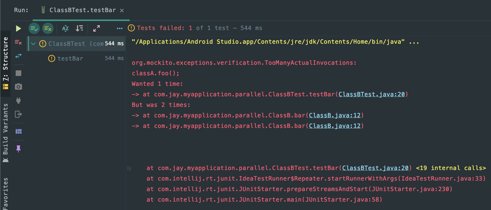
Task: Open the layout icon in left toolbar
Action: pos(18,131)
